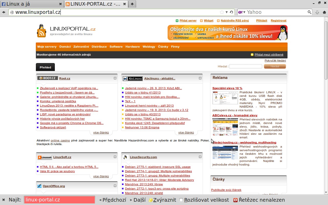
Task: Open Red Hat libtar Moderate Advisory link
Action: tap(159, 180)
